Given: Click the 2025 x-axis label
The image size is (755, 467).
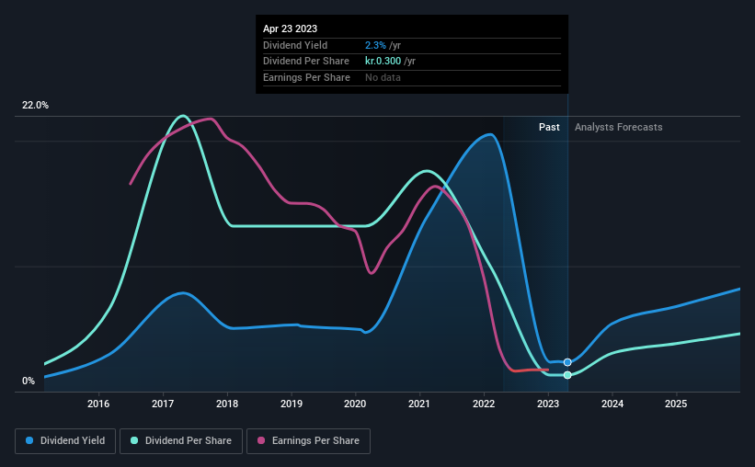Looking at the screenshot, I should pos(676,404).
